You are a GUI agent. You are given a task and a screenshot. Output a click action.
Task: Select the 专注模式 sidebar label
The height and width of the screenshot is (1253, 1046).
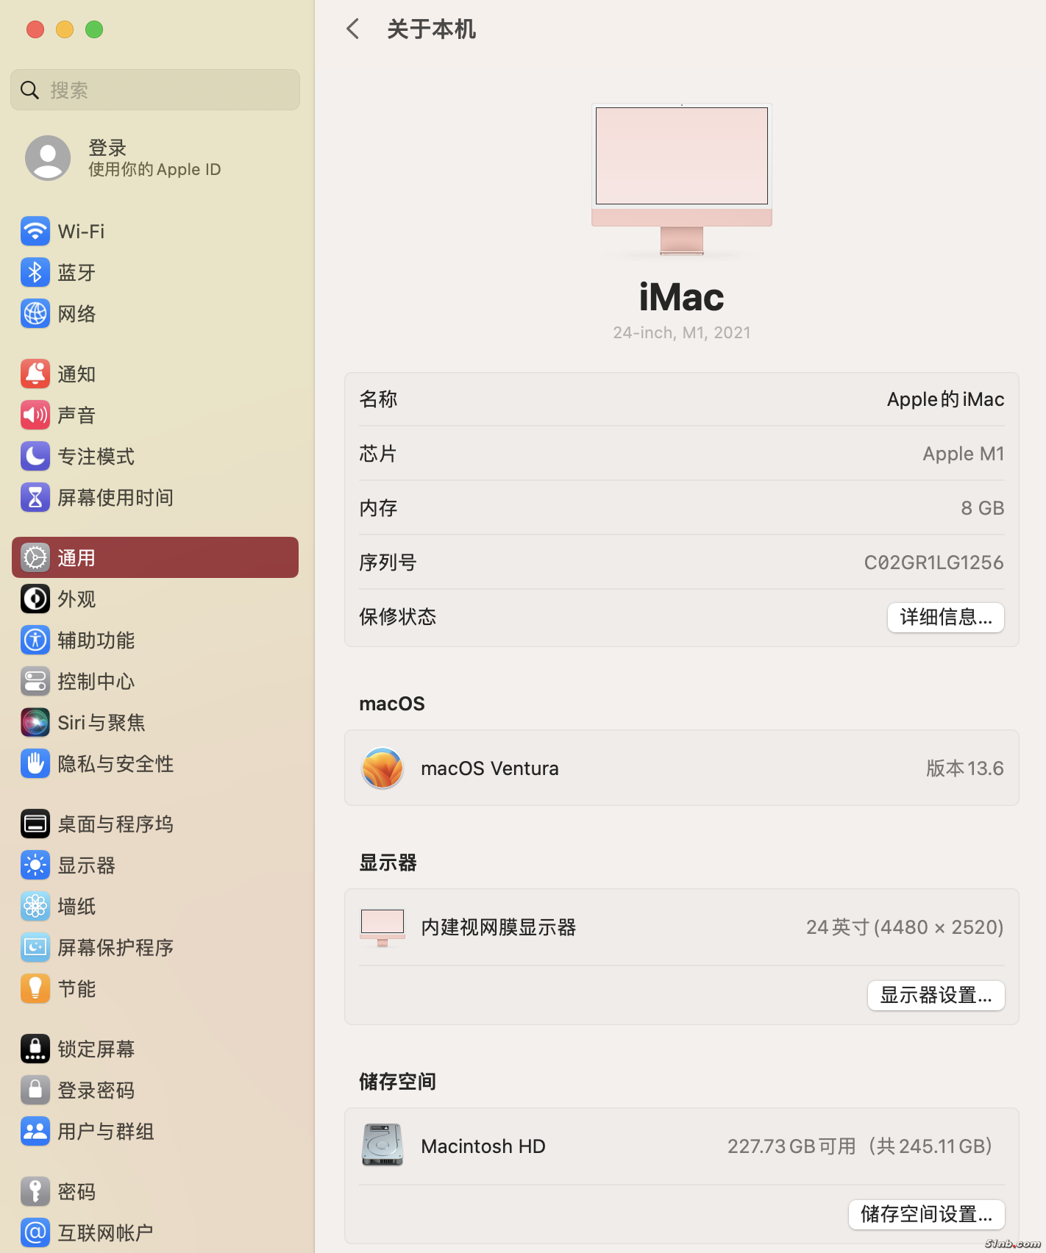(96, 457)
